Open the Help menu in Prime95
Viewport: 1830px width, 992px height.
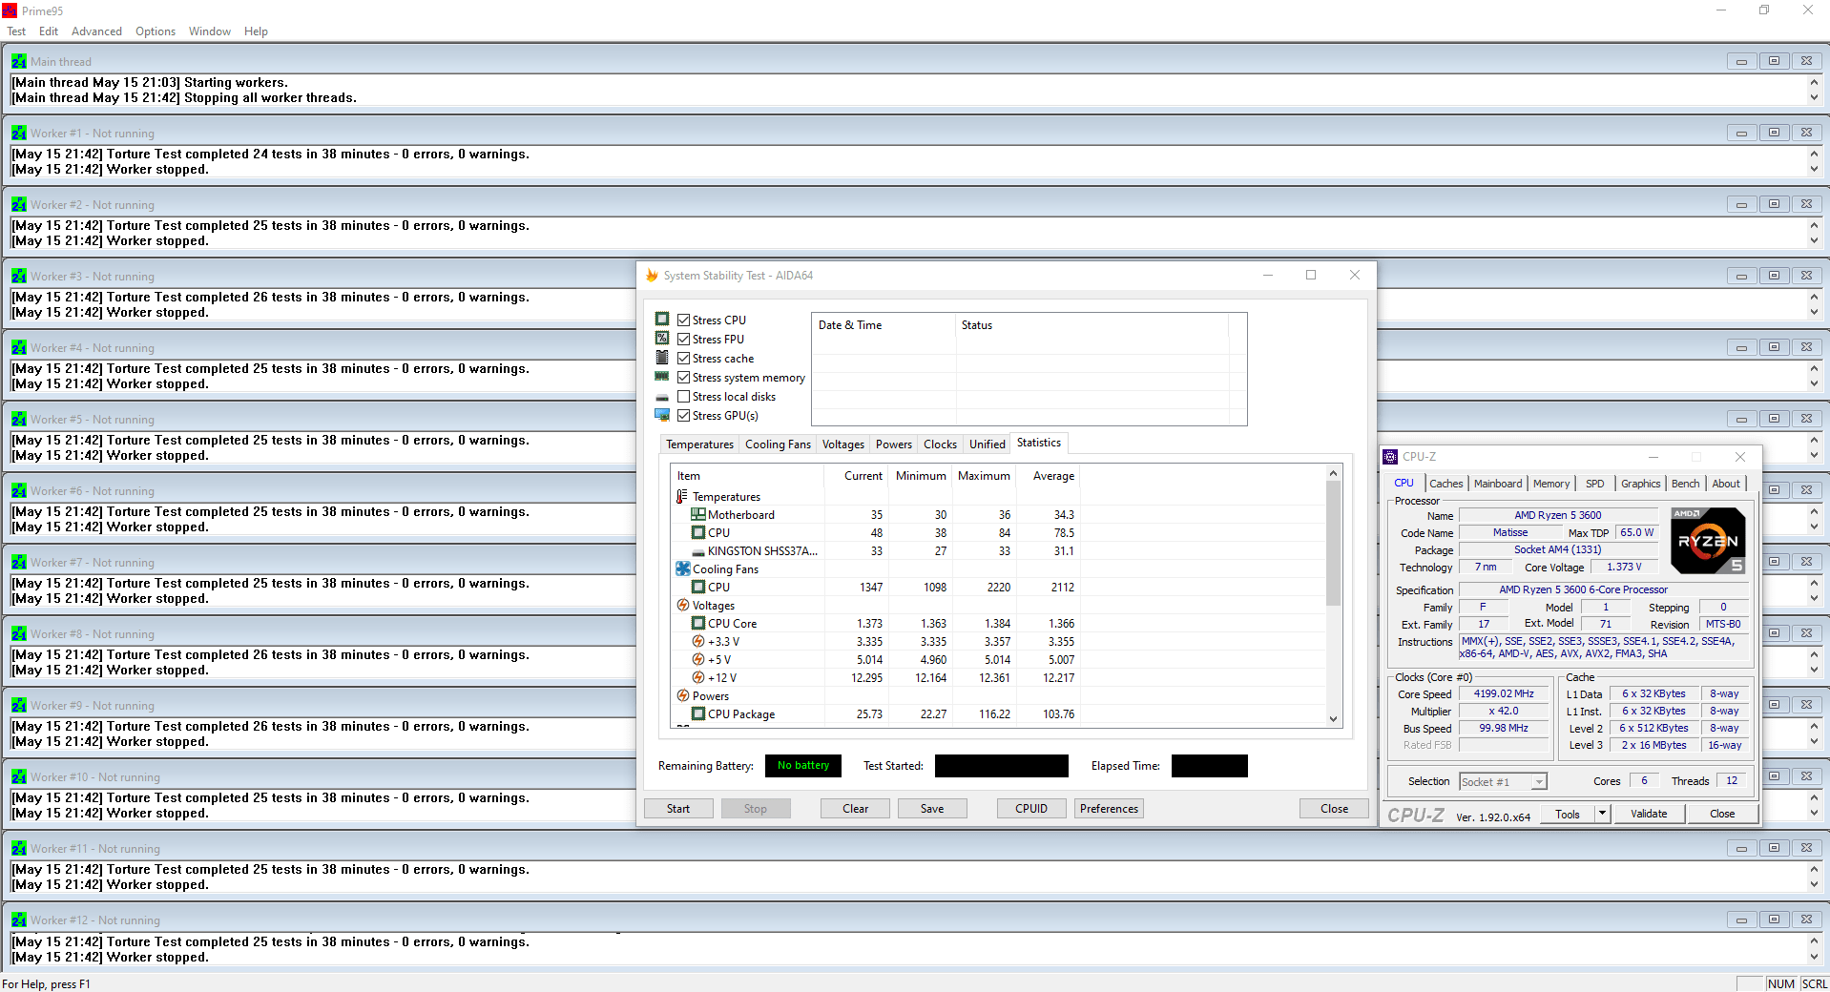click(256, 31)
